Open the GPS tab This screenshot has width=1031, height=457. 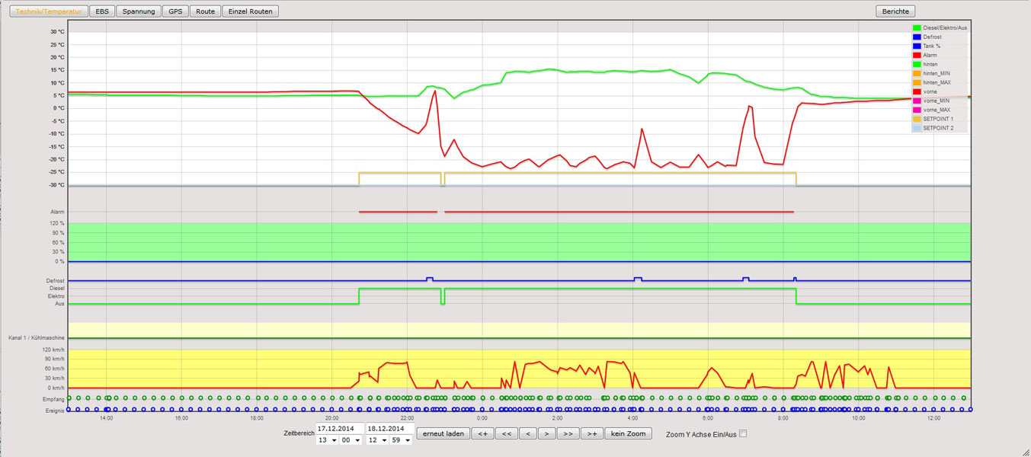click(175, 11)
